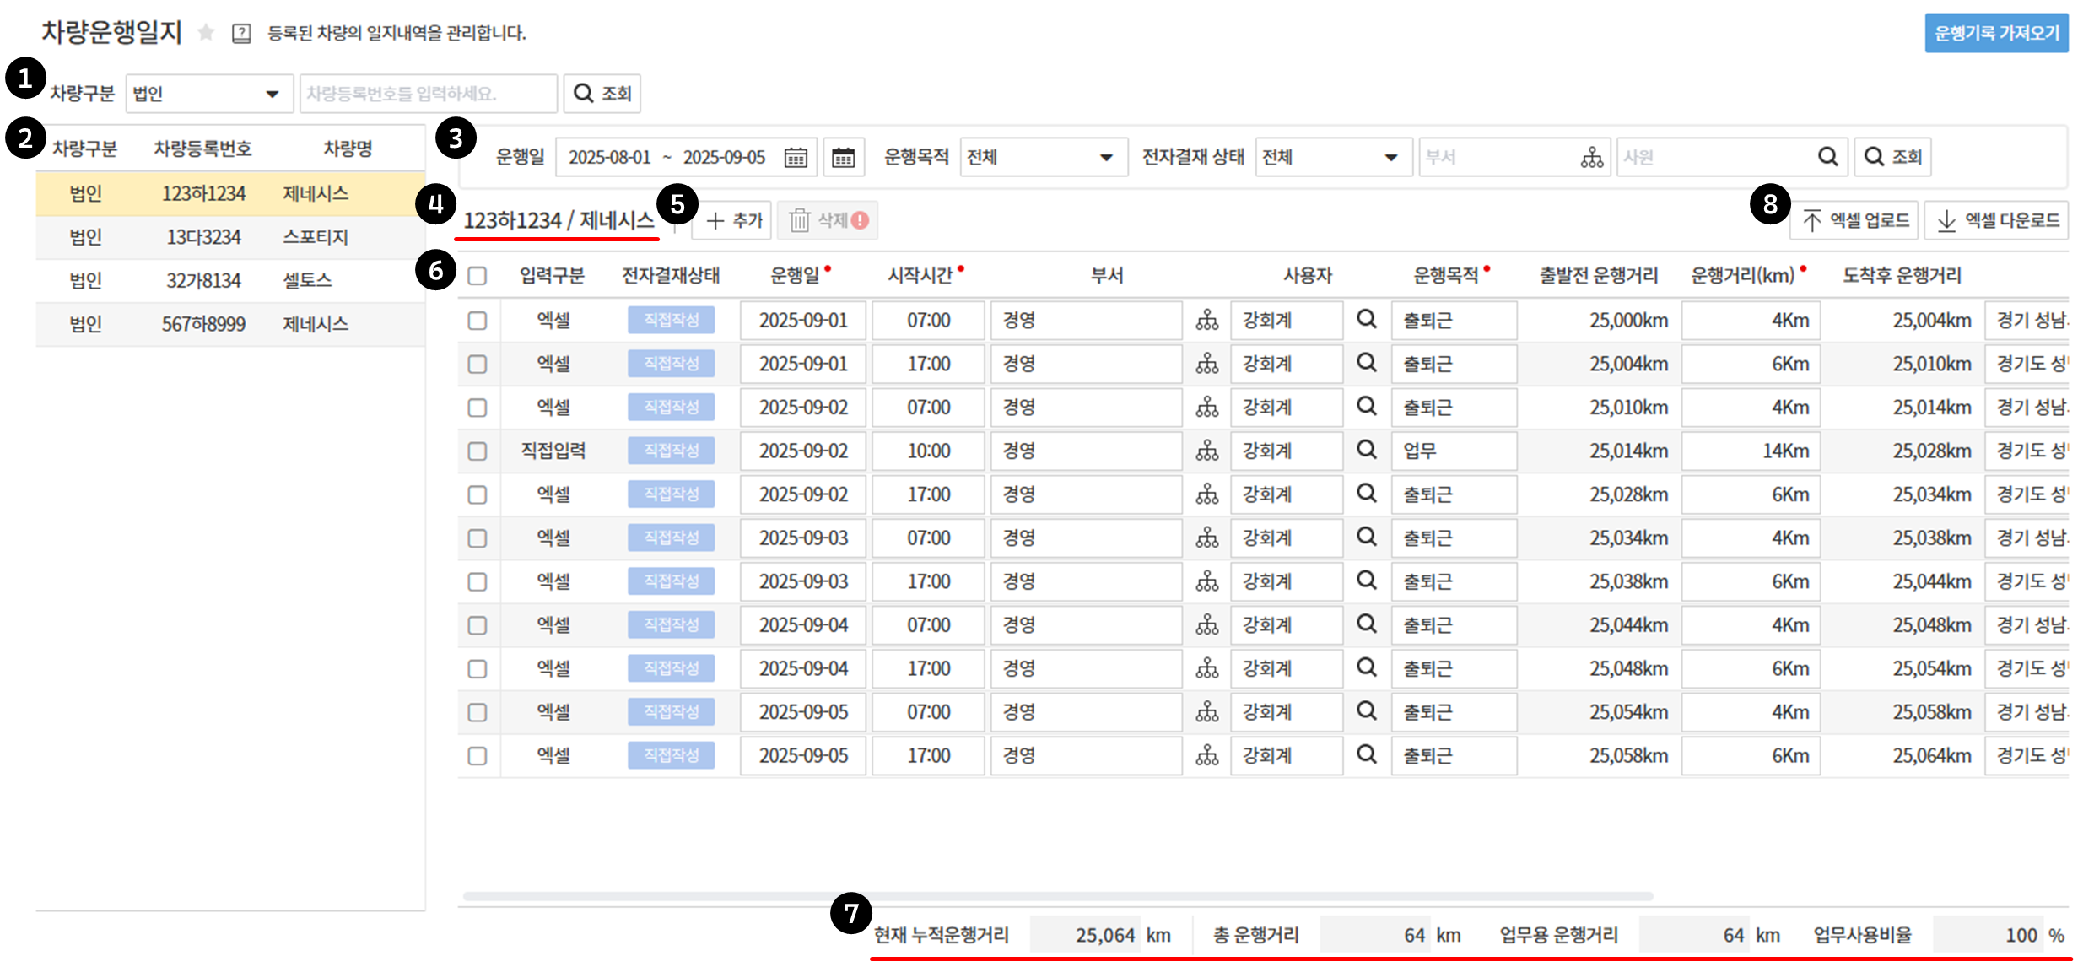Toggle the select-all checkbox in the table header
2094x967 pixels.
(478, 276)
